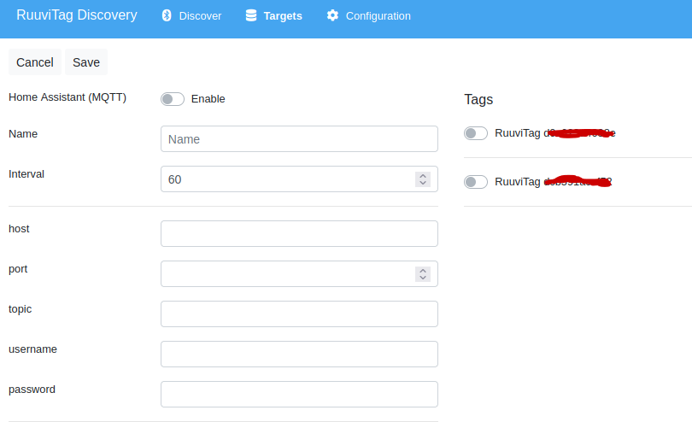The height and width of the screenshot is (422, 692).
Task: Click the username input field
Action: pos(299,354)
